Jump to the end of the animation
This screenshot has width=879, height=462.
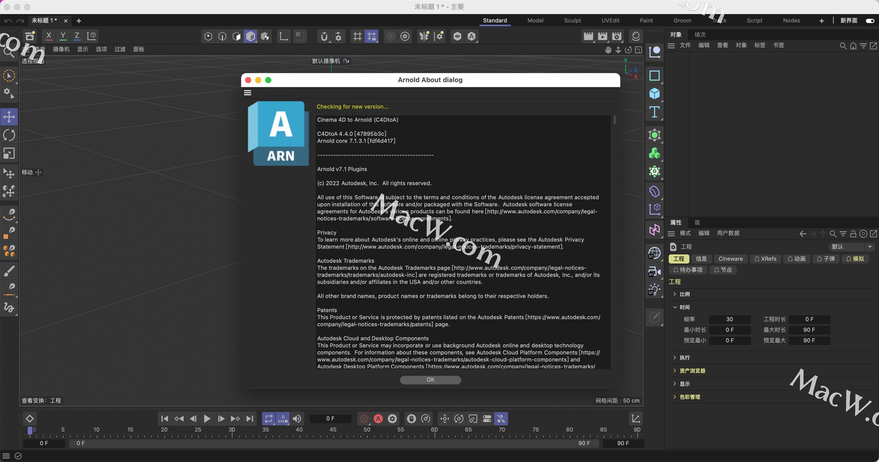coord(250,419)
